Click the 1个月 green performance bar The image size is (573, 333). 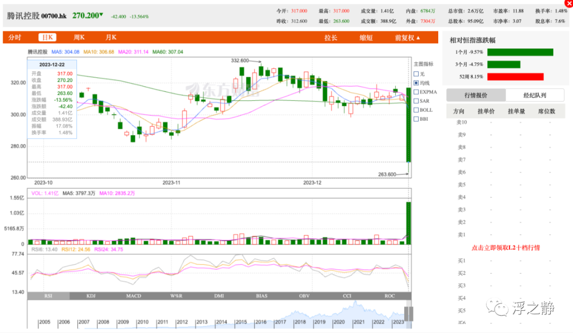(x=520, y=52)
